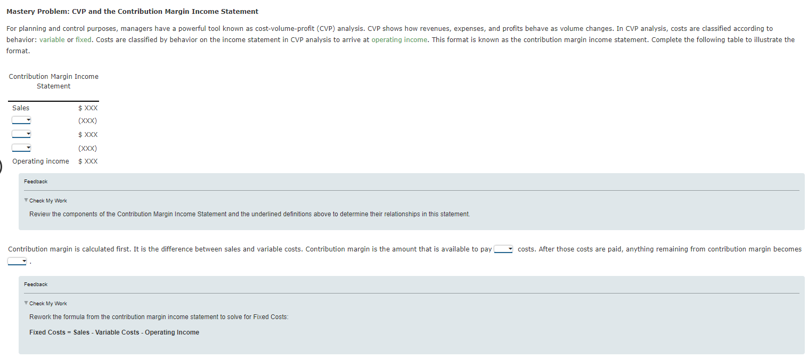Click the arrow icon on the paragraph's pay dropdown
This screenshot has width=808, height=358.
click(x=510, y=248)
